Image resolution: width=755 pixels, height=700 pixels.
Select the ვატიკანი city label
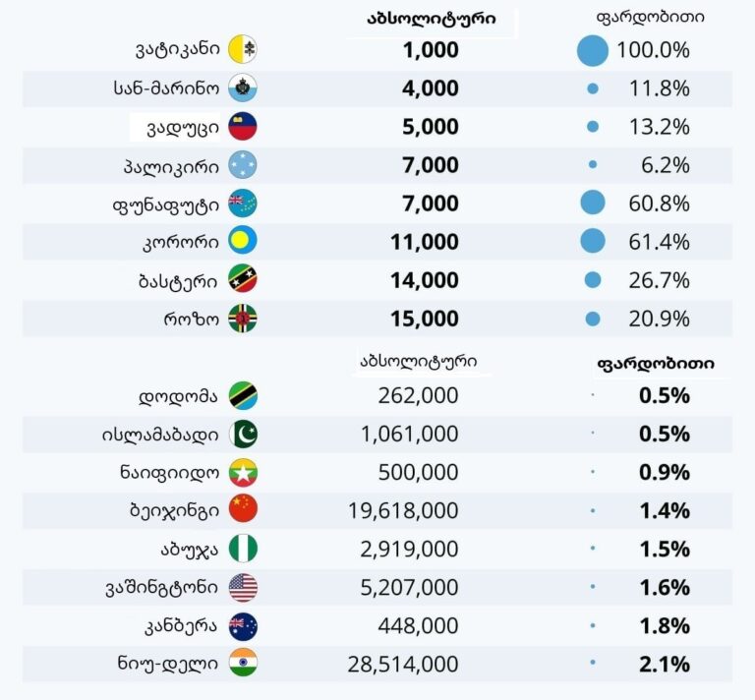177,50
